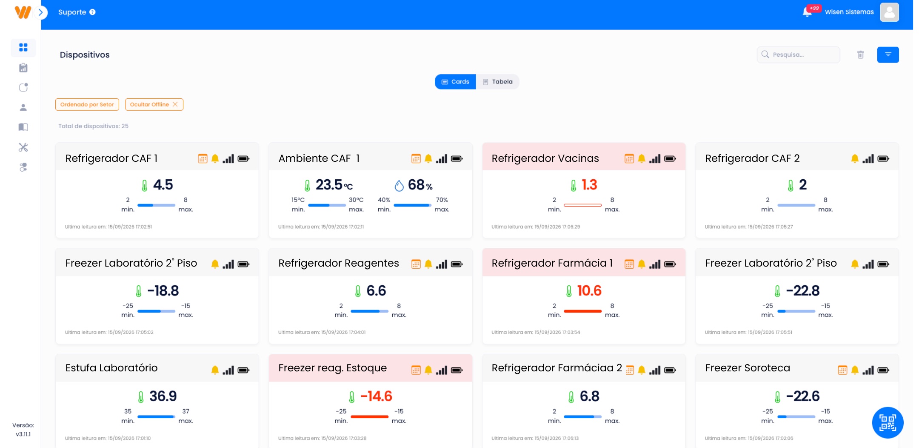The width and height of the screenshot is (919, 448).
Task: Click the Pesquisa search field
Action: tap(798, 55)
